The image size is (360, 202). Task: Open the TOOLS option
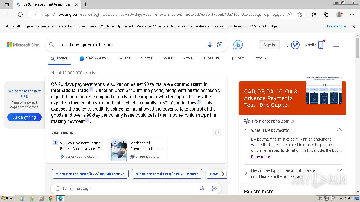pyautogui.click(x=261, y=58)
